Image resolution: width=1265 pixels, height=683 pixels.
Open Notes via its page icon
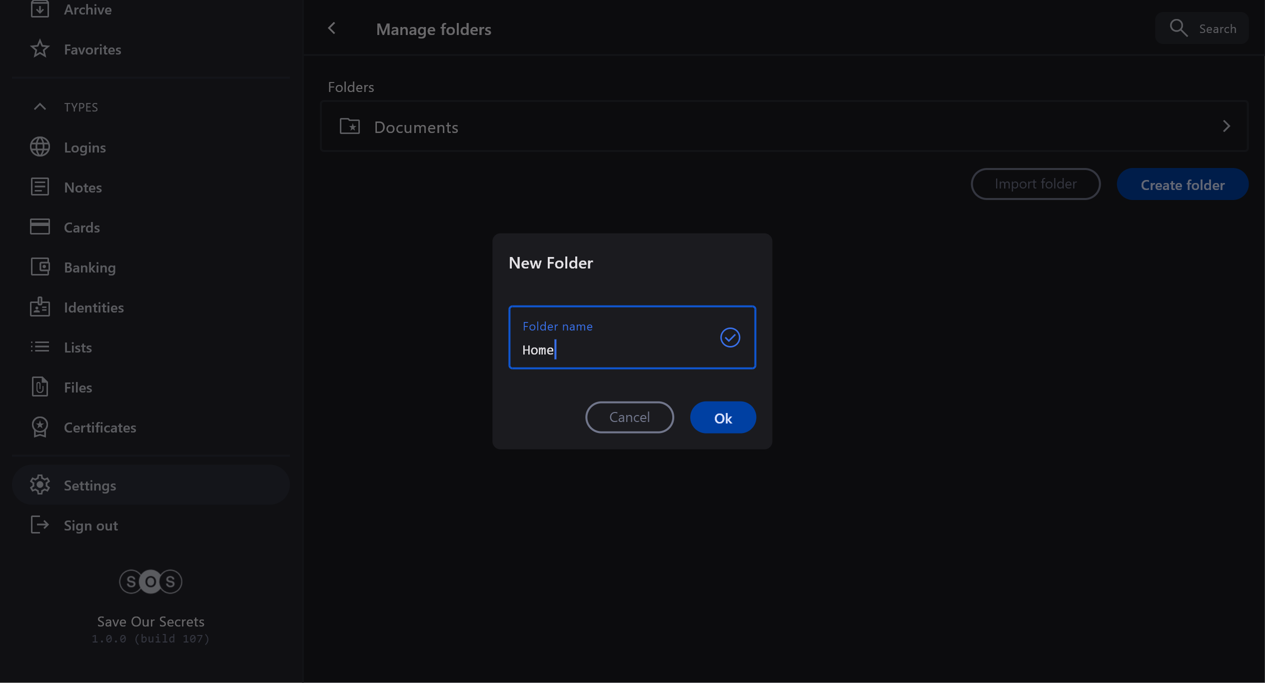40,187
